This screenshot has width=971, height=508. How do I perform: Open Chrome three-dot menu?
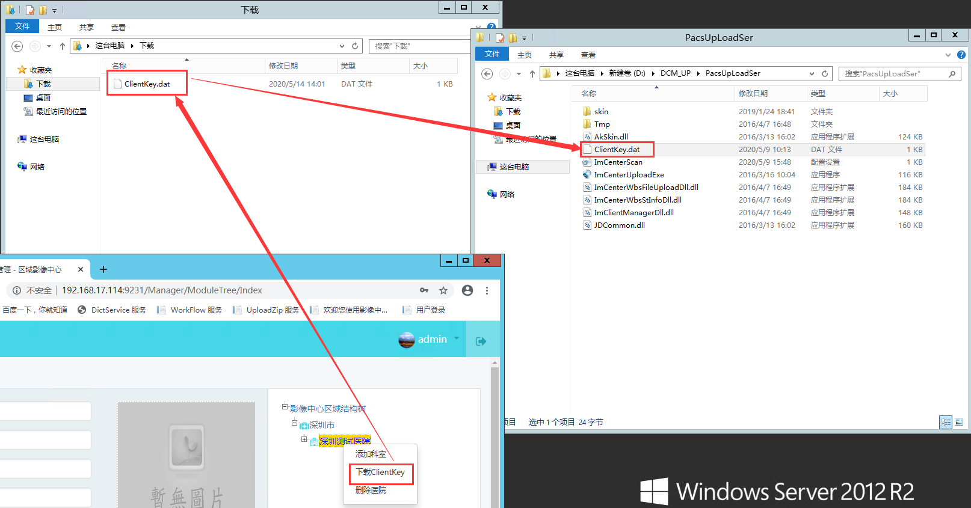coord(487,290)
